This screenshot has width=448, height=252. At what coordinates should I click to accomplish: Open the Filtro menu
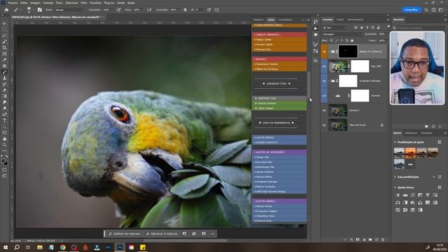pyautogui.click(x=83, y=3)
